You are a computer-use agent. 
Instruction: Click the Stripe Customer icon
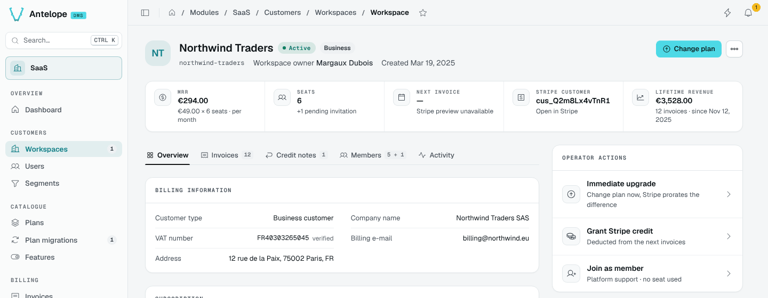[x=521, y=97]
